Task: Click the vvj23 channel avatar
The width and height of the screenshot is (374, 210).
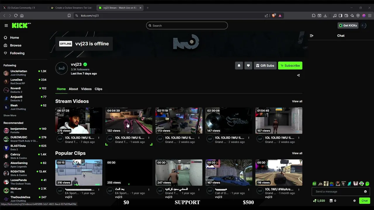Action: pyautogui.click(x=61, y=68)
